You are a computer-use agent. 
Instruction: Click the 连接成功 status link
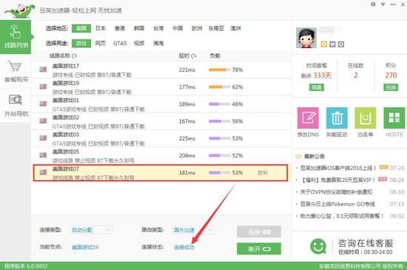184,247
